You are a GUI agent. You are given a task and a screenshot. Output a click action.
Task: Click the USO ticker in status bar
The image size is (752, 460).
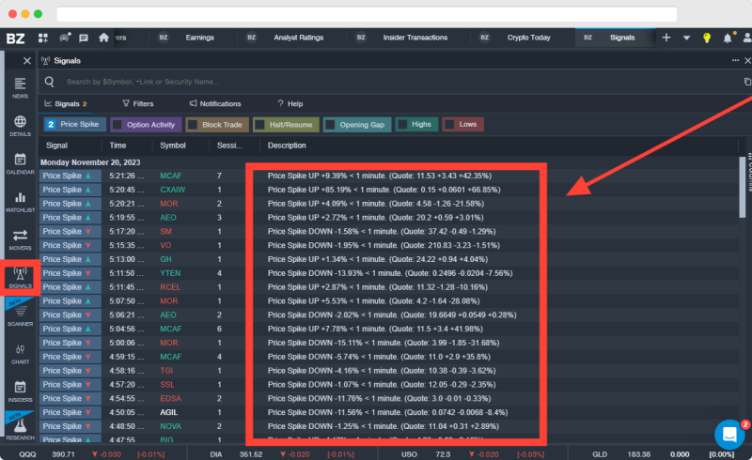409,454
